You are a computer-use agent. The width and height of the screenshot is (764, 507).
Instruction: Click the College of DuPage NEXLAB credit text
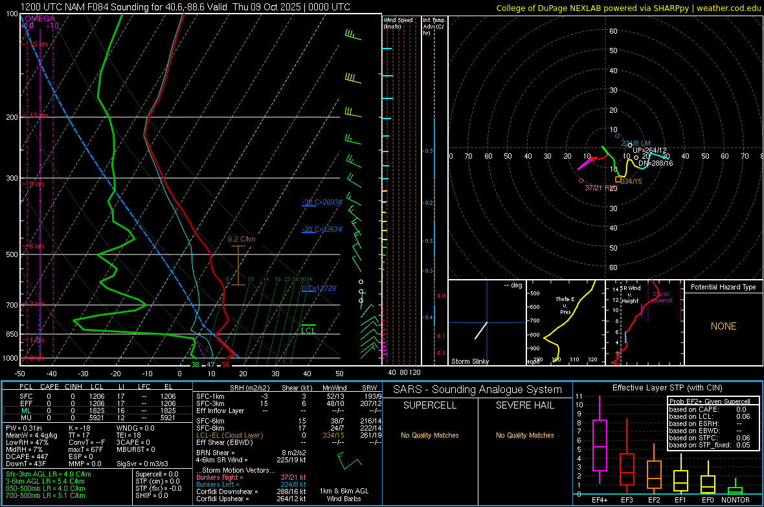[628, 8]
